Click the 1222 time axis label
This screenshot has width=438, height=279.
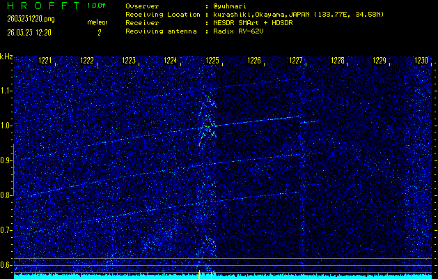(87, 61)
